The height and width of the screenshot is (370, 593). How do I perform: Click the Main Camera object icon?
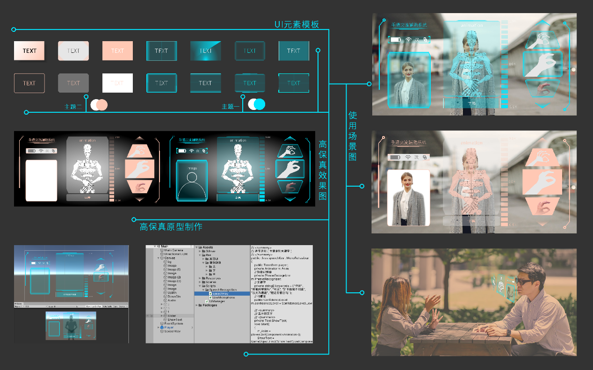click(x=161, y=250)
